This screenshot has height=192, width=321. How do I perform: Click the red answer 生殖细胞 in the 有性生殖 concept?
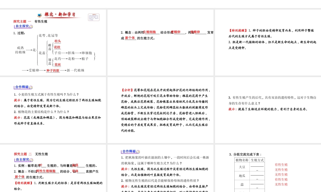pyautogui.click(x=150, y=32)
